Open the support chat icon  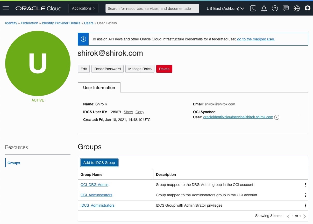286,9
